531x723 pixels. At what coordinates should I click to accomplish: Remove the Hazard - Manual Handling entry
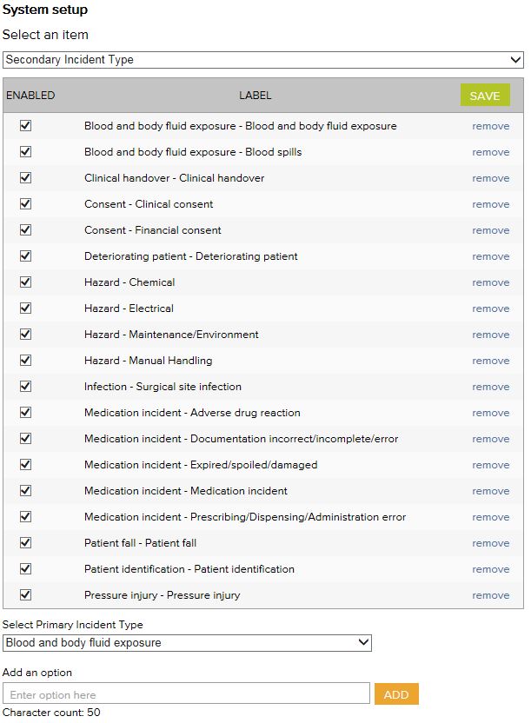point(490,361)
